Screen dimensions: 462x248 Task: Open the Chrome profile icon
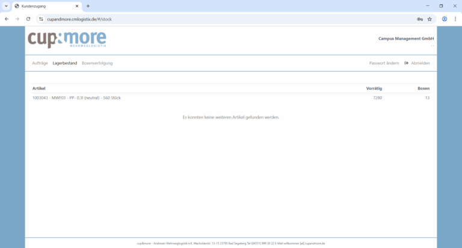pyautogui.click(x=445, y=19)
